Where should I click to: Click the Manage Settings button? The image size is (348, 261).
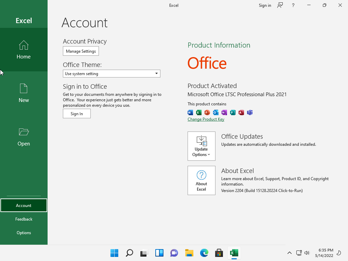[81, 51]
